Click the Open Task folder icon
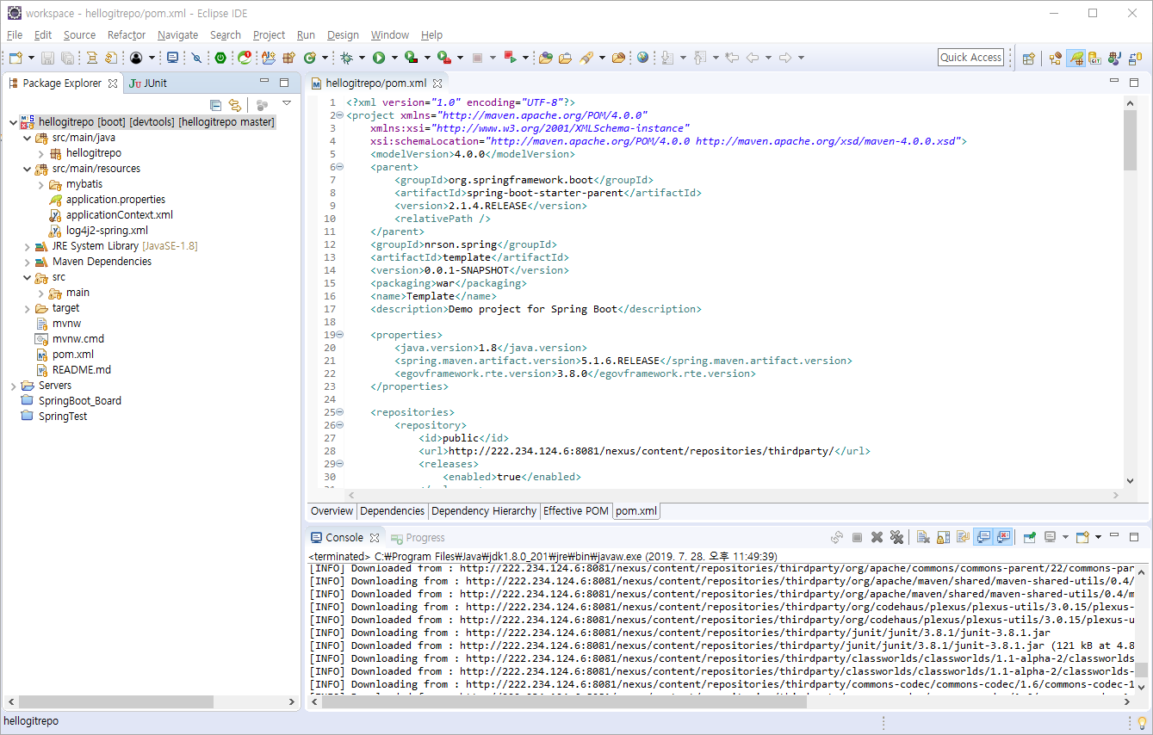This screenshot has height=735, width=1153. (x=565, y=58)
